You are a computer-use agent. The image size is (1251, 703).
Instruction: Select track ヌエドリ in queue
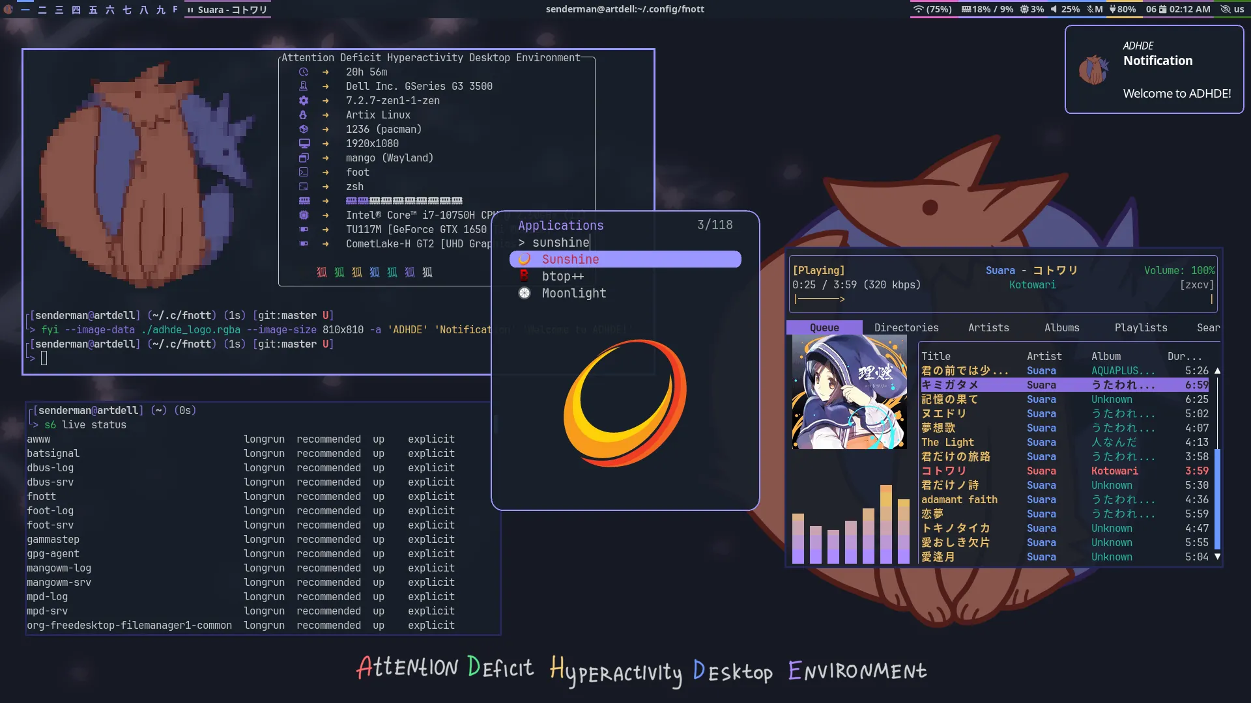[1065, 413]
